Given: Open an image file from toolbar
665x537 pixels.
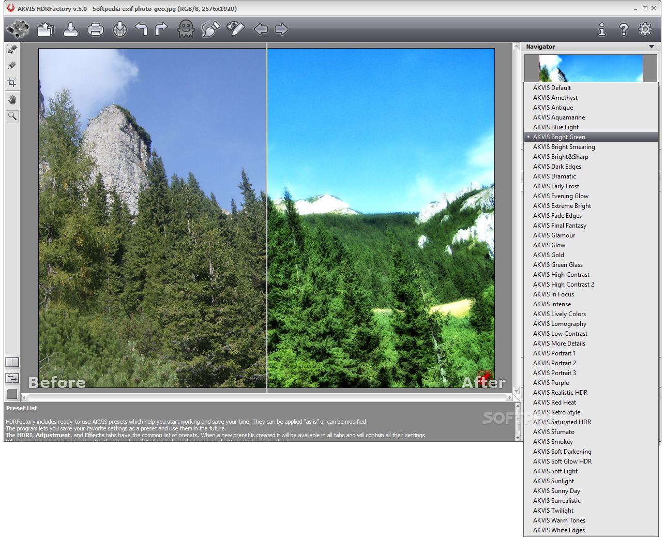Looking at the screenshot, I should coord(46,29).
